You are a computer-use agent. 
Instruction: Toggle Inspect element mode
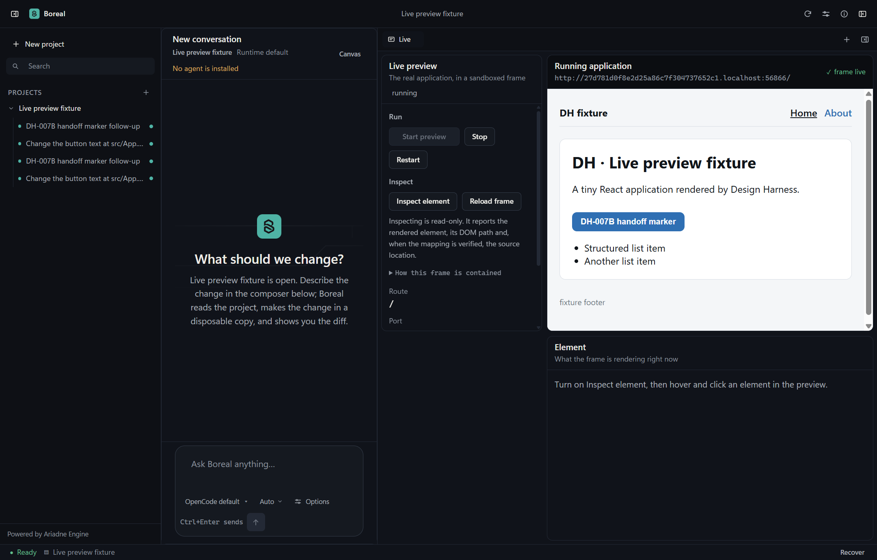pyautogui.click(x=423, y=201)
